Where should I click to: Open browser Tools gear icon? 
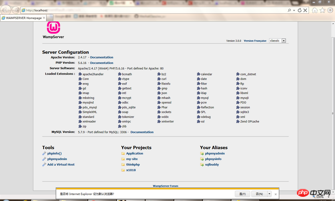(330, 10)
